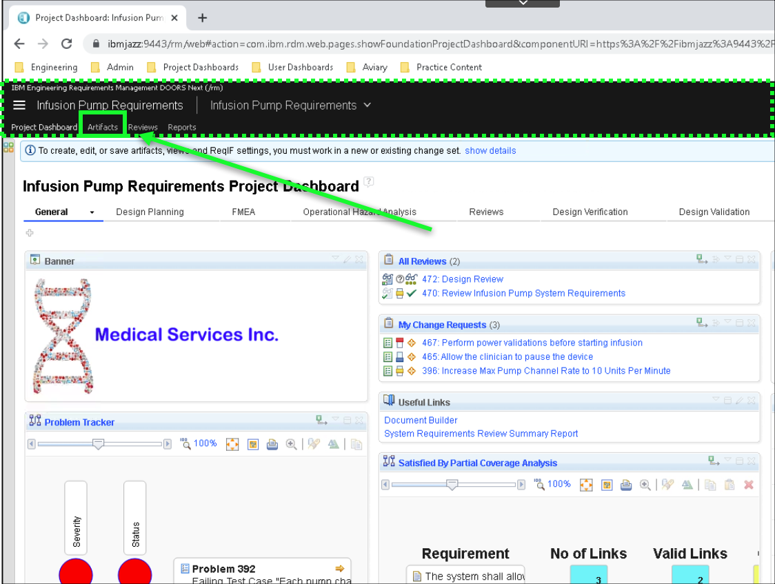Open the General tab dropdown arrow
Image resolution: width=775 pixels, height=584 pixels.
[92, 212]
